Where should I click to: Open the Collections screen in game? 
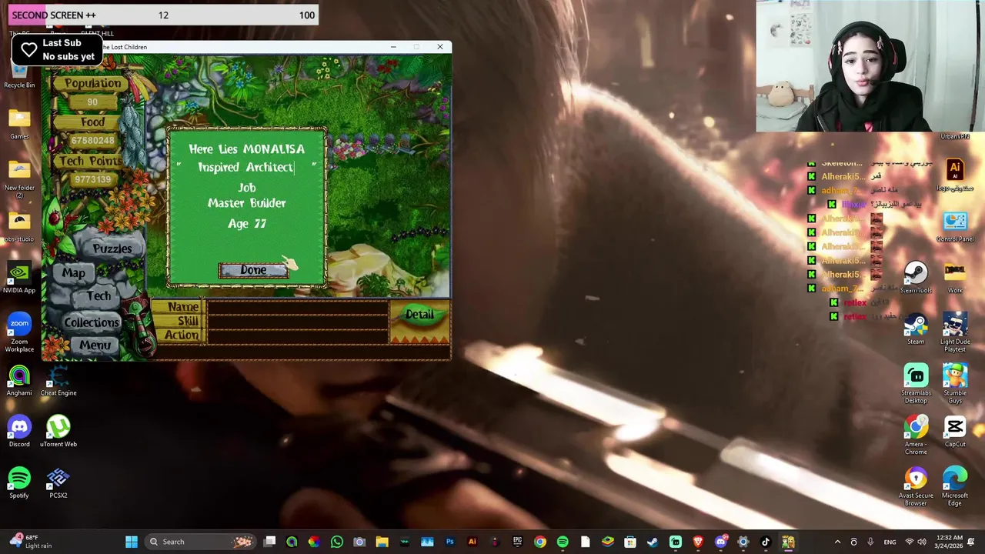pyautogui.click(x=92, y=322)
